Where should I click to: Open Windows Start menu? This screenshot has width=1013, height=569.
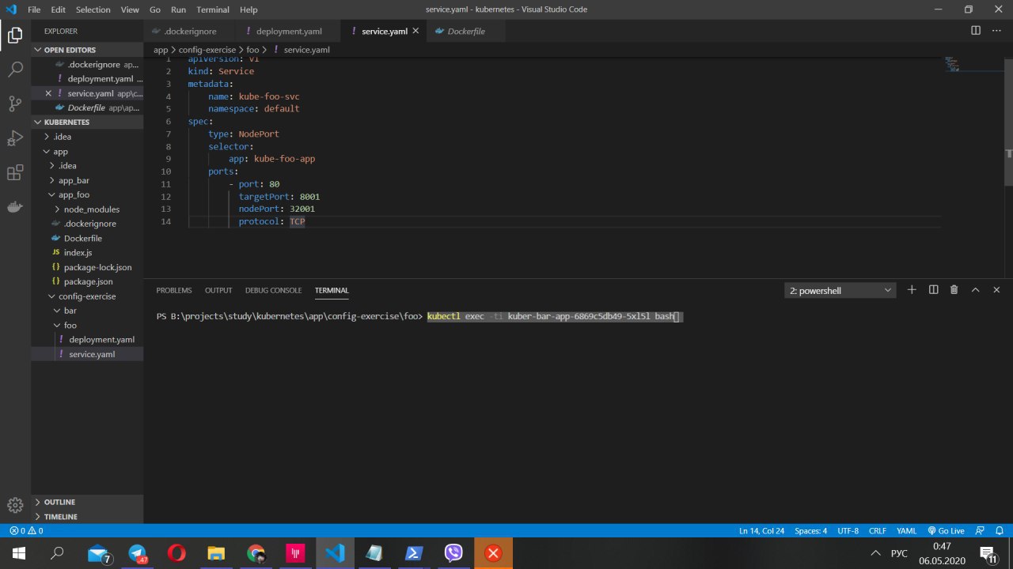point(18,553)
